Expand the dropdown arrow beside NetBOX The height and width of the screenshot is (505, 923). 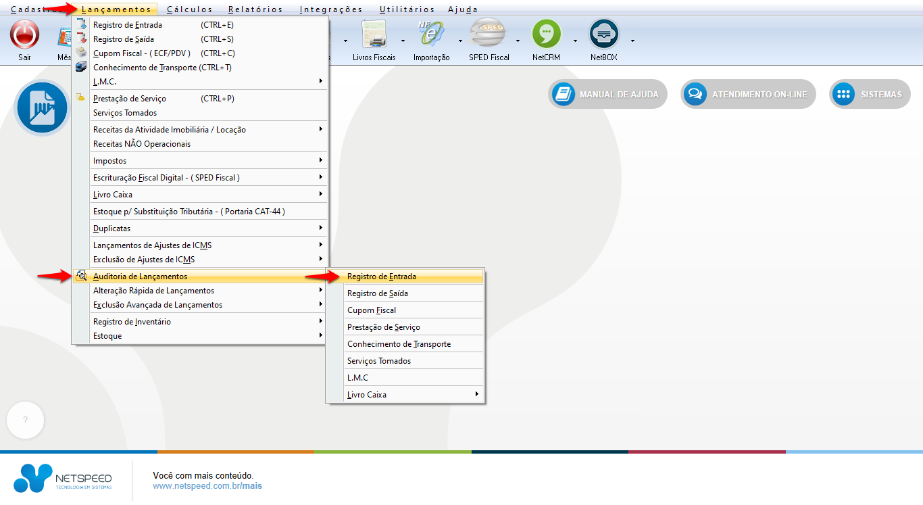pyautogui.click(x=632, y=41)
